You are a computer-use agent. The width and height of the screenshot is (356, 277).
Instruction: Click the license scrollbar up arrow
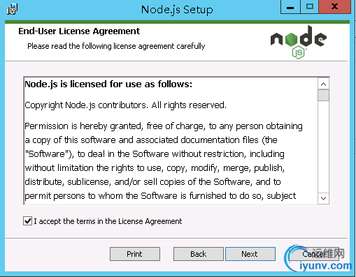pyautogui.click(x=323, y=84)
